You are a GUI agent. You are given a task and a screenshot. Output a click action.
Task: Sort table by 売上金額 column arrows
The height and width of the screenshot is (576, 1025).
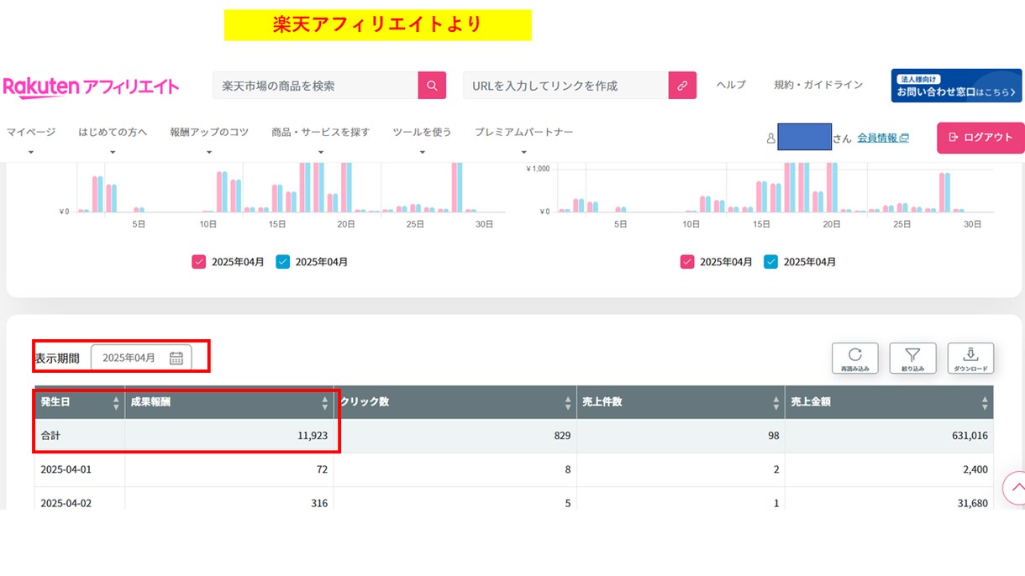[x=985, y=403]
